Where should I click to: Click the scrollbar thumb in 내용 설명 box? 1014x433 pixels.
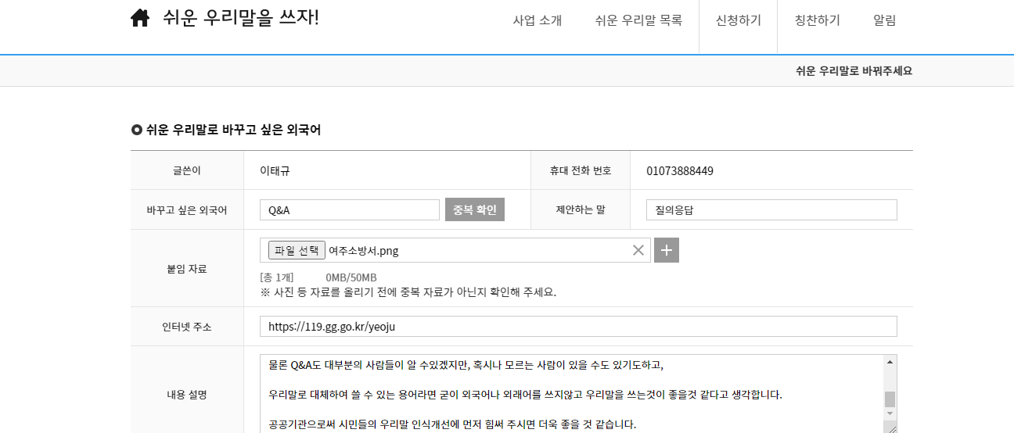pos(890,399)
